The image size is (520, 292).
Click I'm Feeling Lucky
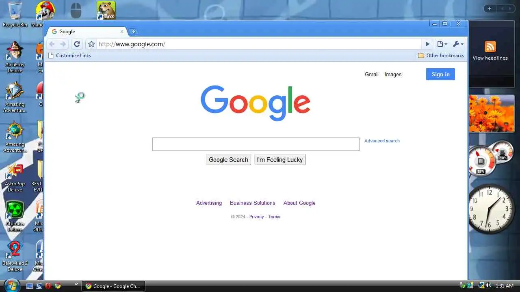pos(280,160)
